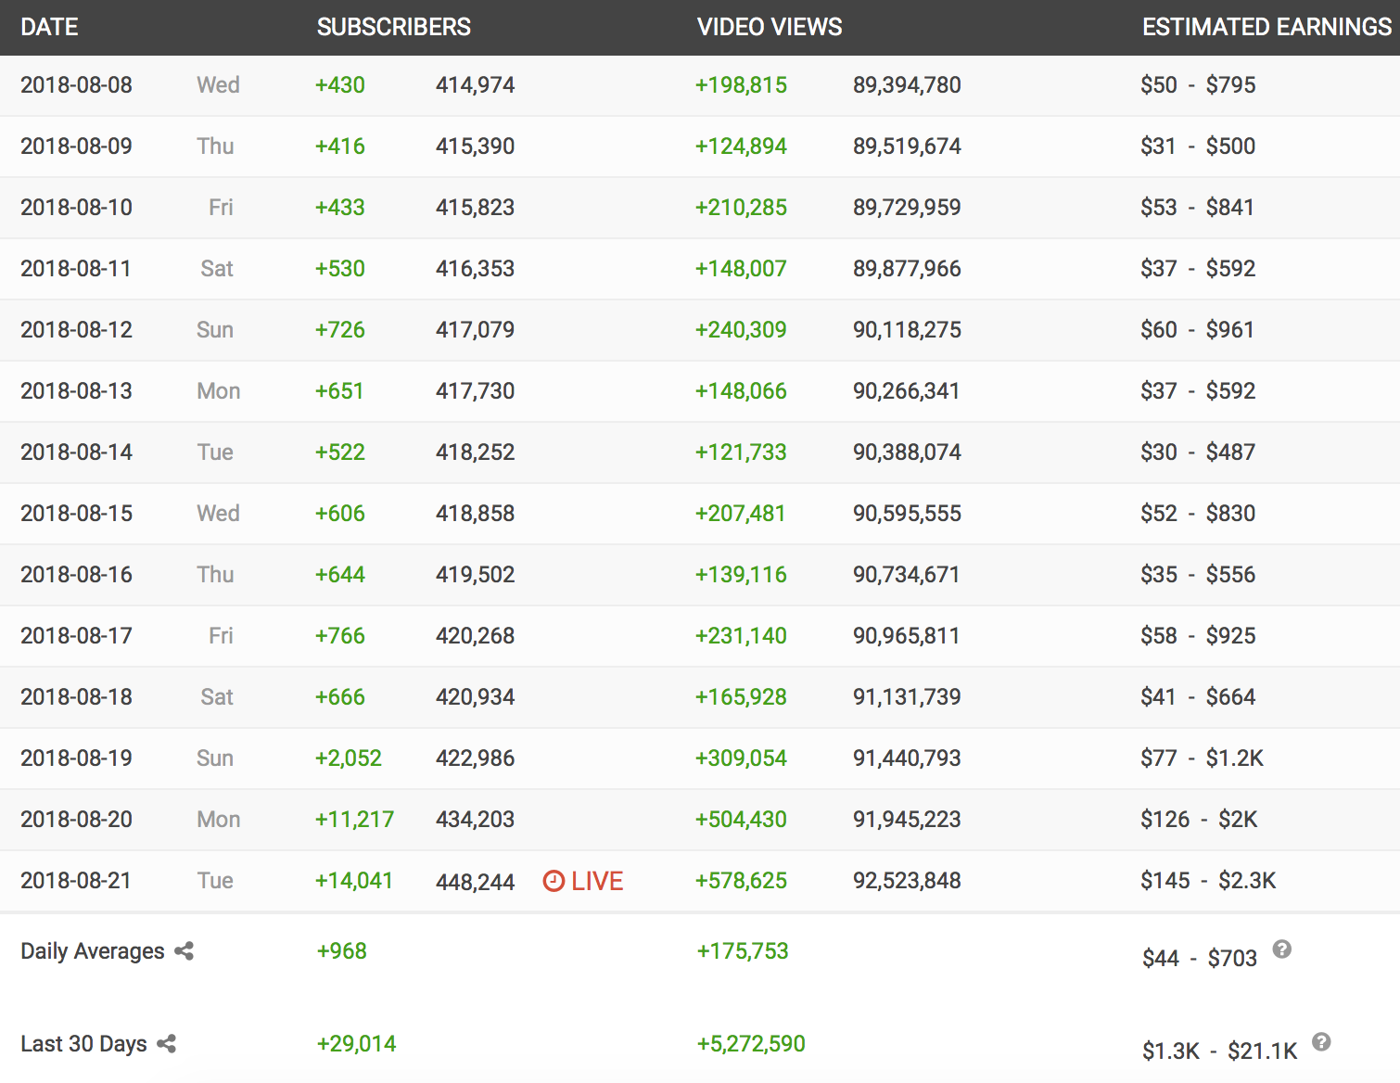Click the +14,041 subscriber gain value
This screenshot has height=1083, width=1400.
coord(353,881)
